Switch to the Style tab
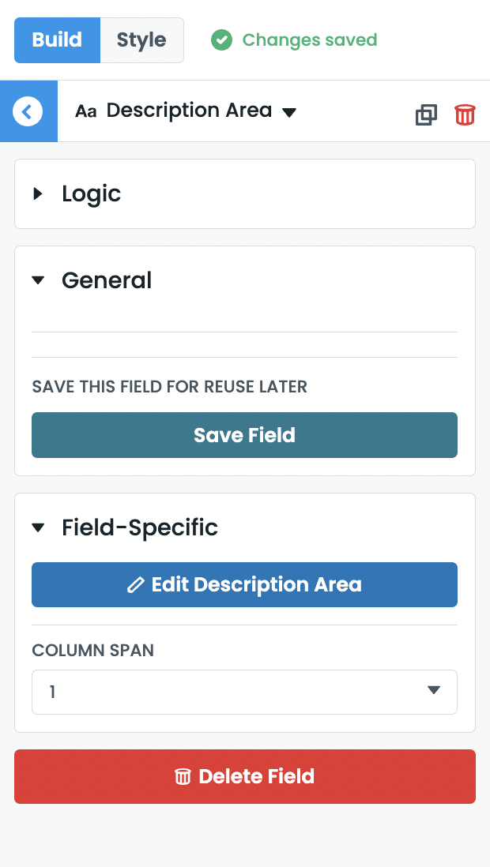The height and width of the screenshot is (867, 490). 141,39
